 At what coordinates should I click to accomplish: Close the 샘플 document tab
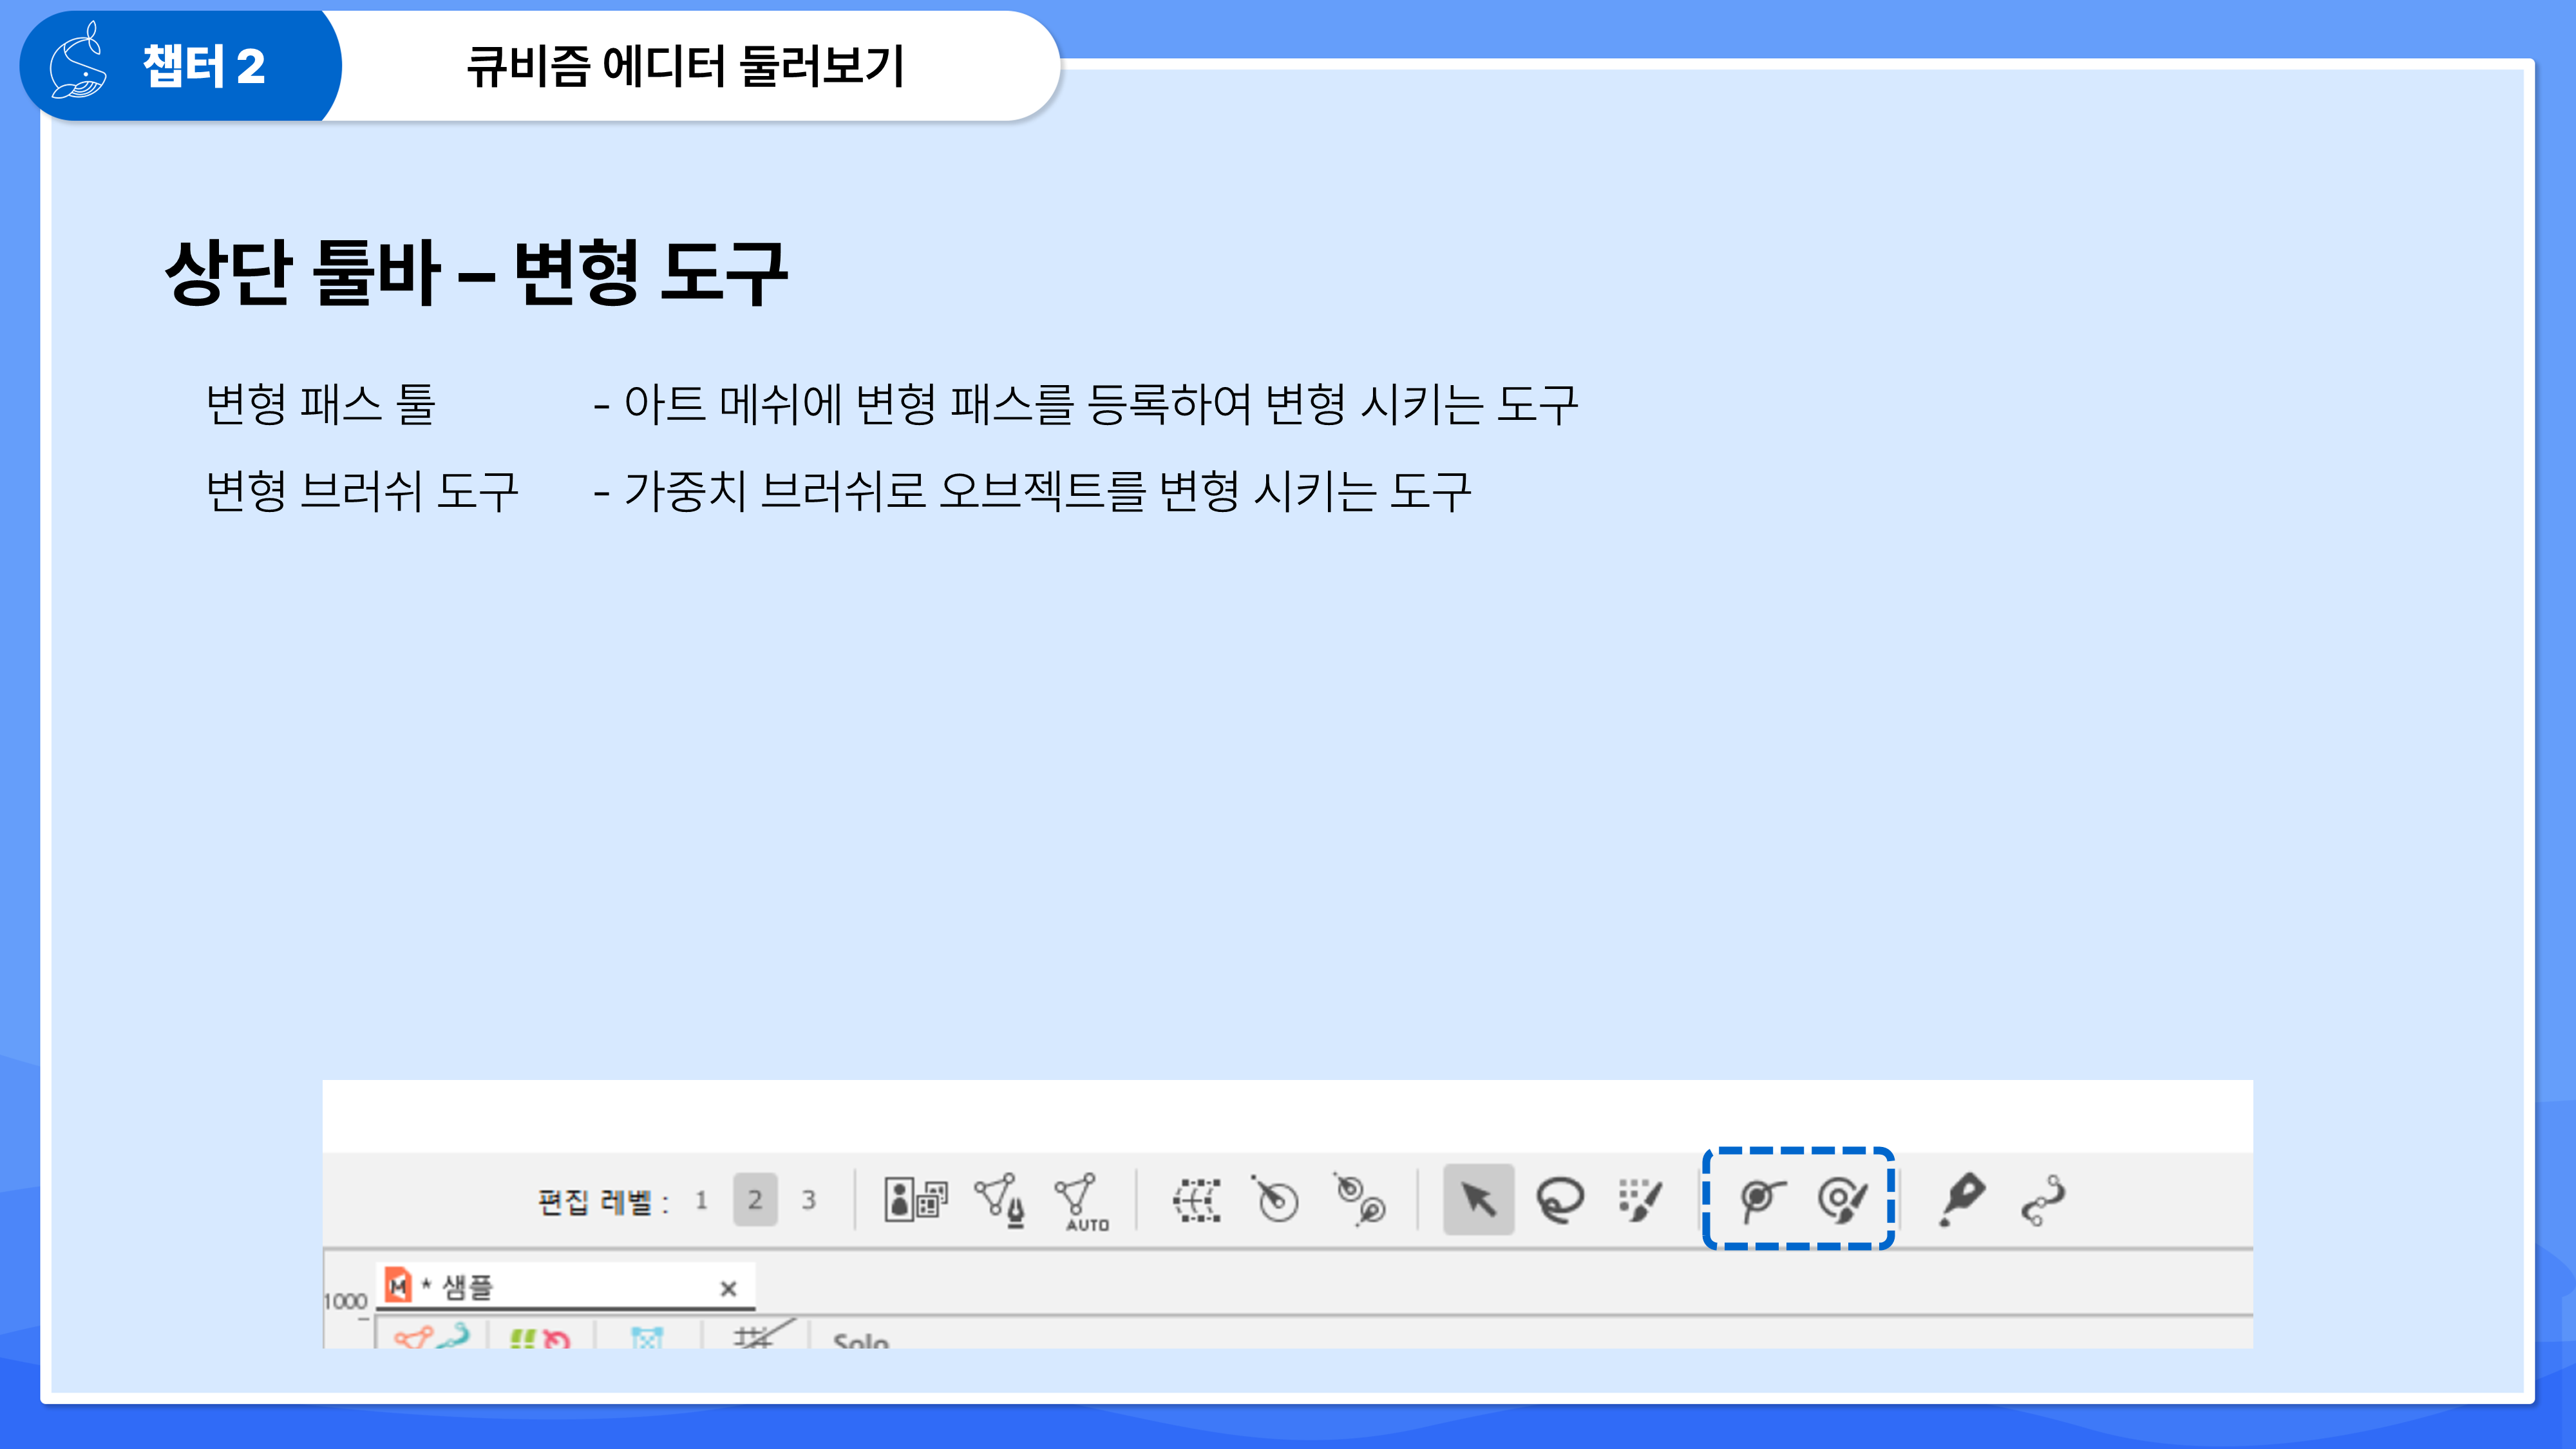tap(728, 1289)
